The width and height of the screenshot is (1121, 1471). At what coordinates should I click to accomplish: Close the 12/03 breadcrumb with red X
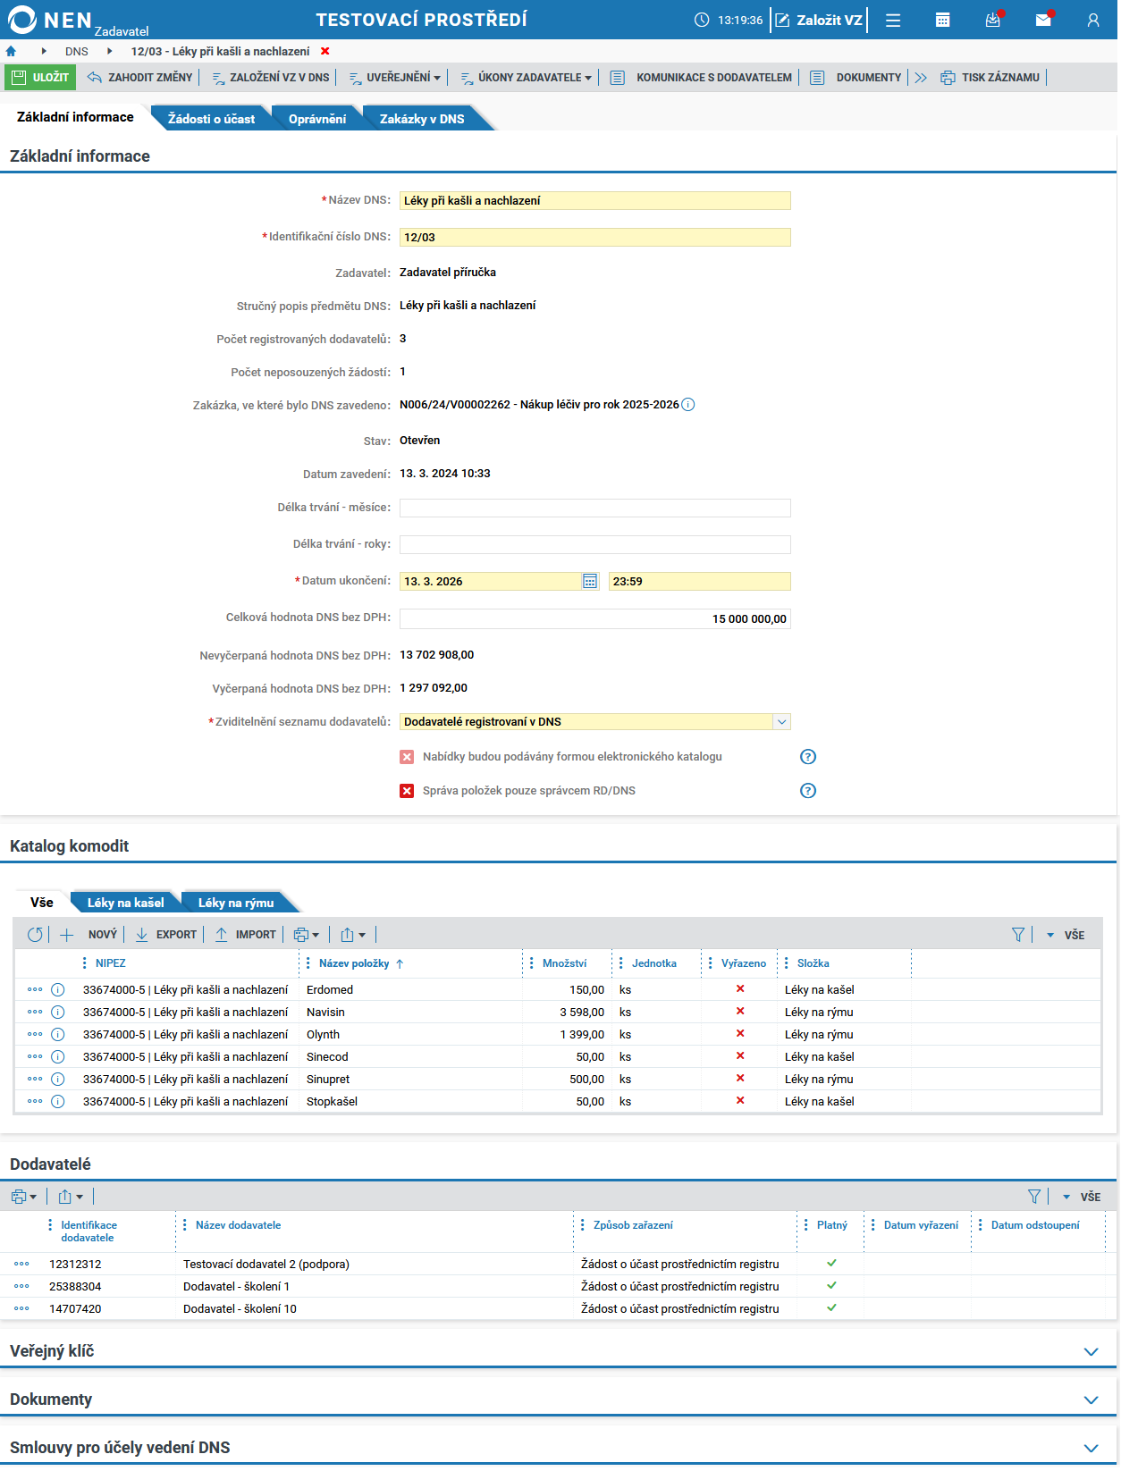(x=325, y=51)
